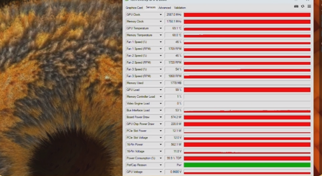Image resolution: width=322 pixels, height=176 pixels.
Task: Expand the GPU Temperature dropdown arrow
Action: click(161, 28)
